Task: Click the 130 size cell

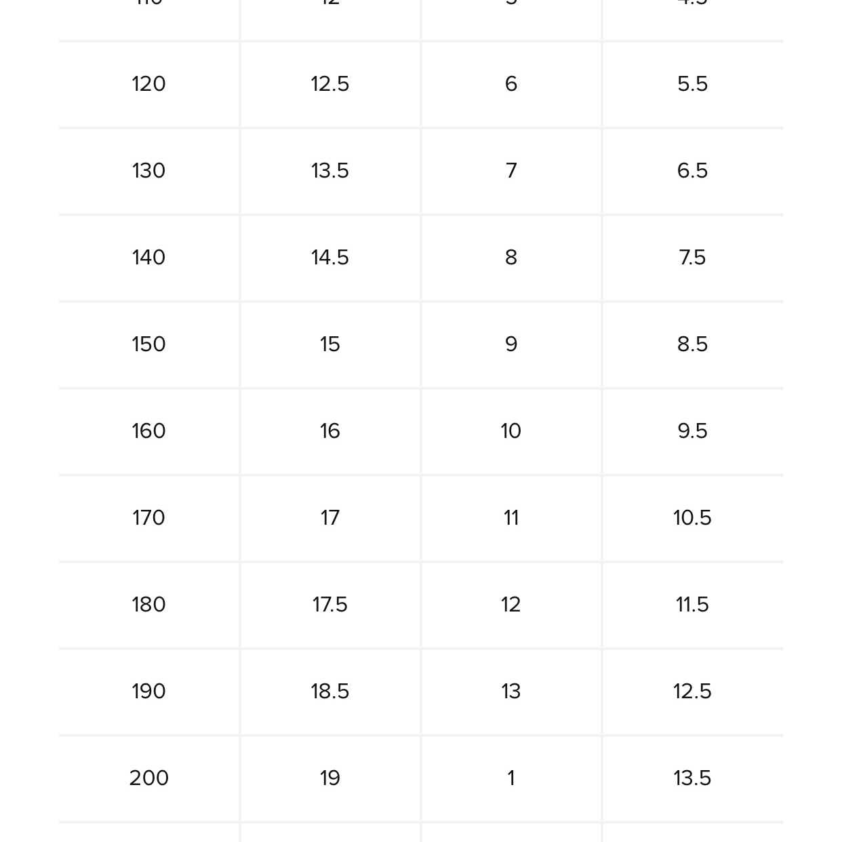Action: [x=148, y=171]
